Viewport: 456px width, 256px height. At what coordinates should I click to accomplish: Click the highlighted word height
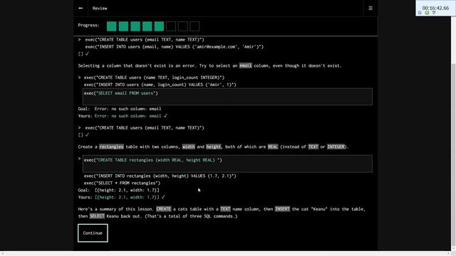(x=214, y=146)
